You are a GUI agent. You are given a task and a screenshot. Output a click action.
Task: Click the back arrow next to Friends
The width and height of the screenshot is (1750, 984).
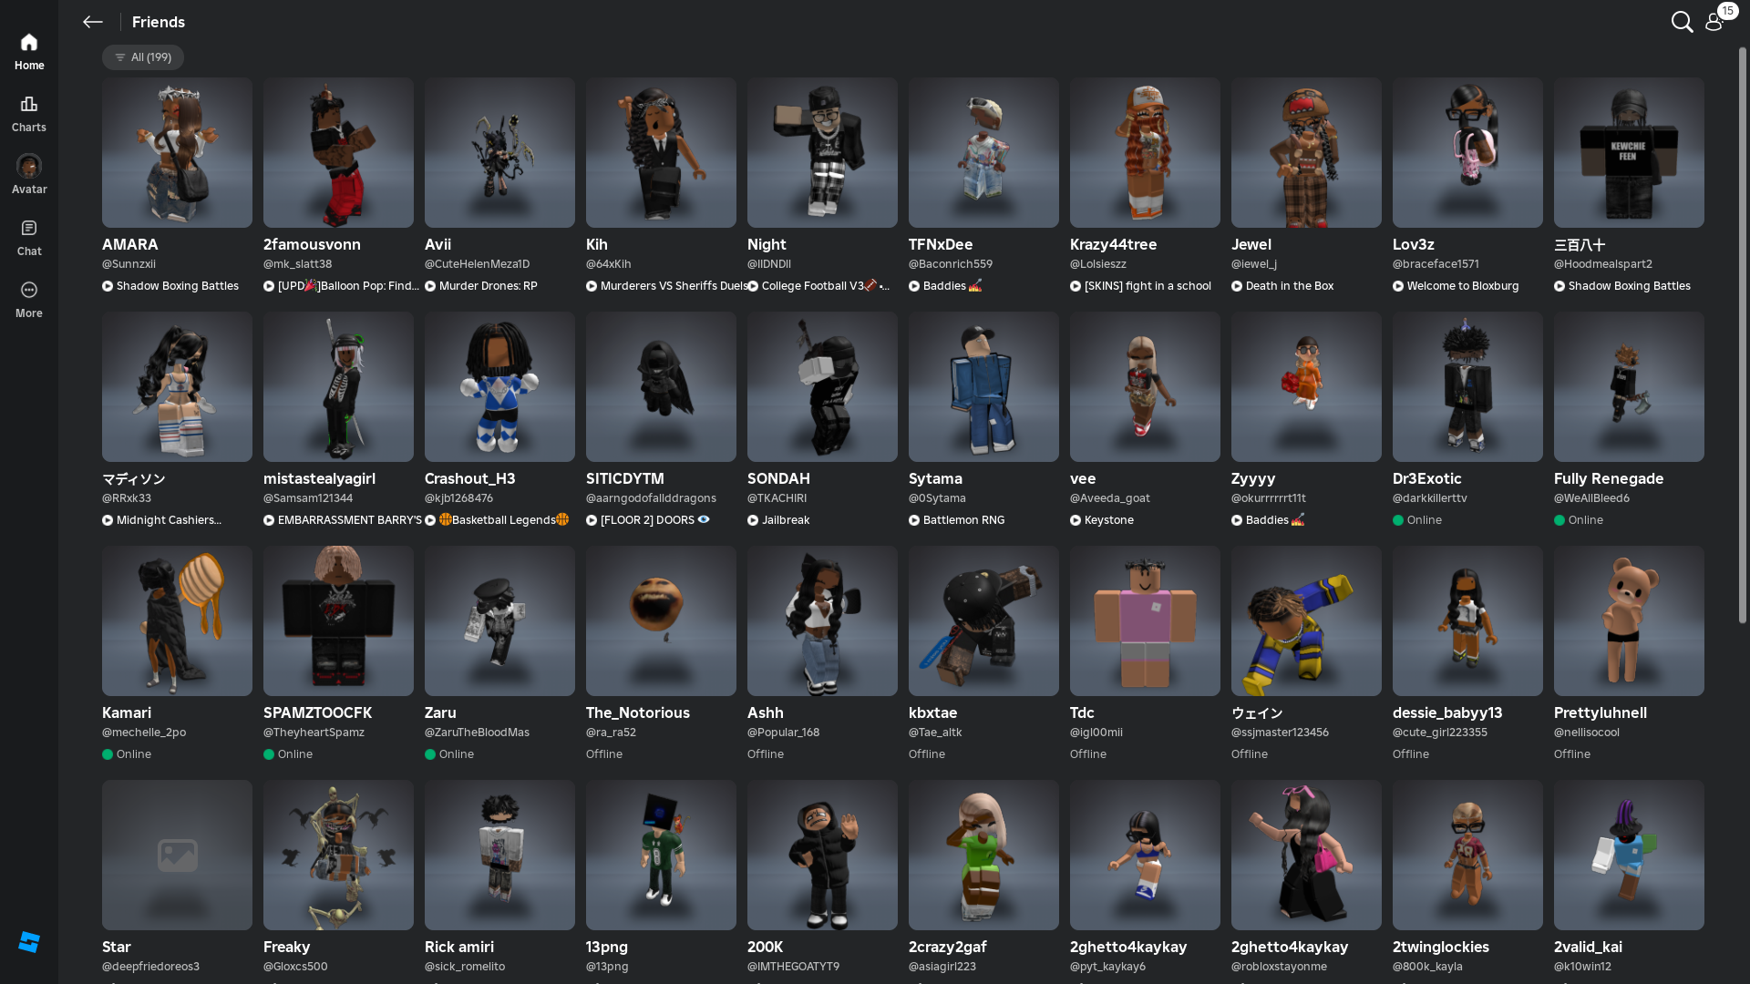(x=92, y=22)
